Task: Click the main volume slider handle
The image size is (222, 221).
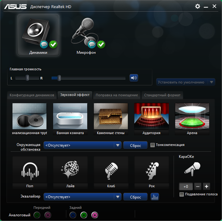Action: [x=59, y=78]
